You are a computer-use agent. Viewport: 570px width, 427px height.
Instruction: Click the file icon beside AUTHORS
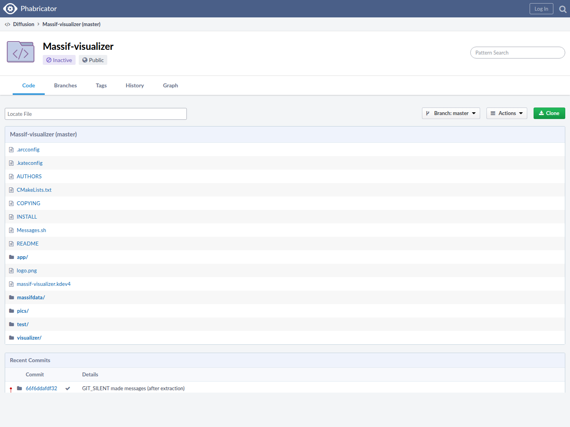(x=11, y=177)
